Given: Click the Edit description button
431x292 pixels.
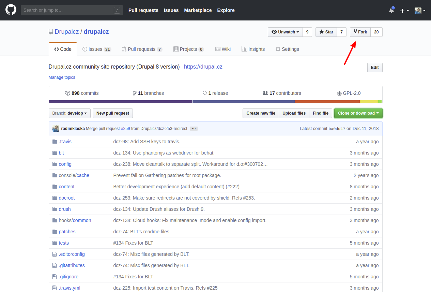Looking at the screenshot, I should 375,68.
